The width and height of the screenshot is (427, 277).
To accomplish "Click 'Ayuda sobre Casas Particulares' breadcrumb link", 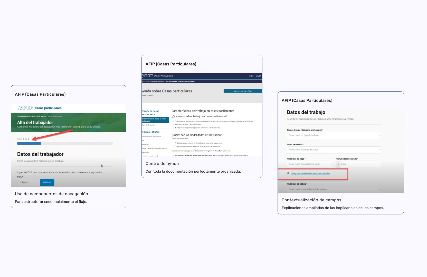I will pyautogui.click(x=155, y=81).
